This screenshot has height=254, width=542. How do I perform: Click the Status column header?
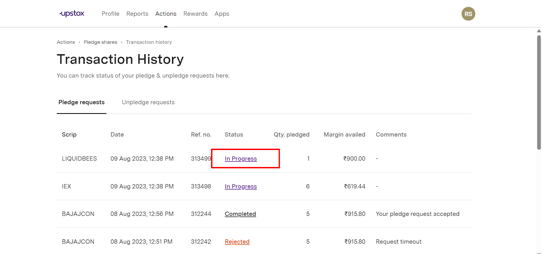coord(234,134)
